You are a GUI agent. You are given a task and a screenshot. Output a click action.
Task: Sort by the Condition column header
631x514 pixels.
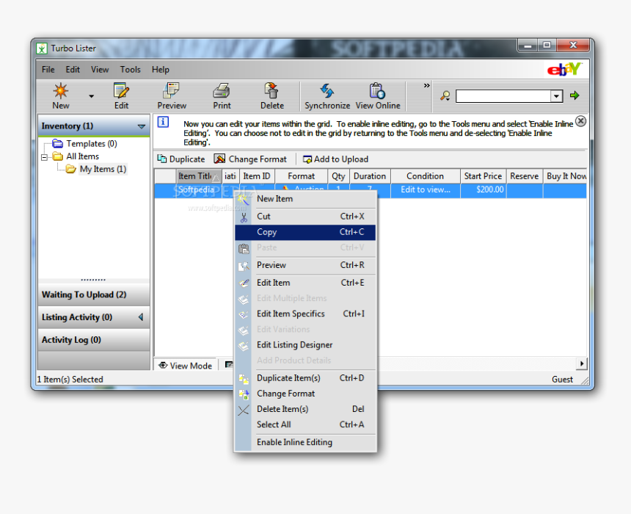pos(426,176)
